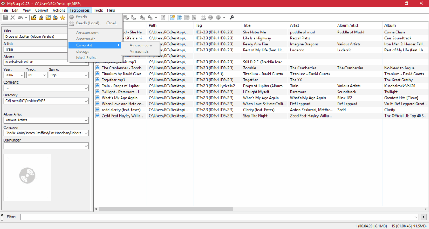Select the 'No Need to Argue' album cell
429x229 pixels.
405,68
